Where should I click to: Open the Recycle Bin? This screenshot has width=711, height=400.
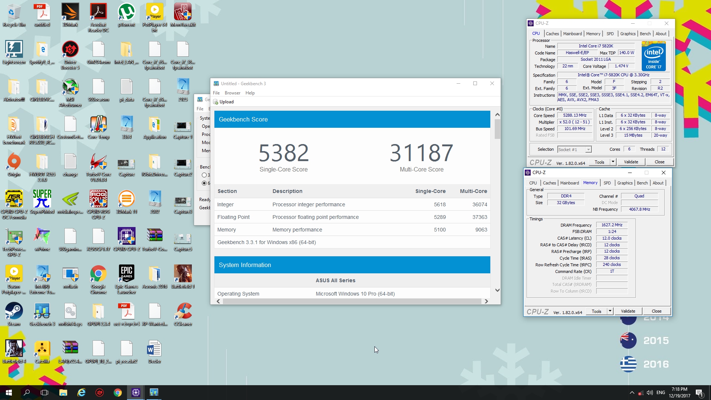tap(14, 15)
